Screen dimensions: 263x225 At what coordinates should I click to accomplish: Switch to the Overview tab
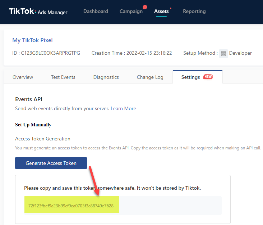[x=23, y=77]
